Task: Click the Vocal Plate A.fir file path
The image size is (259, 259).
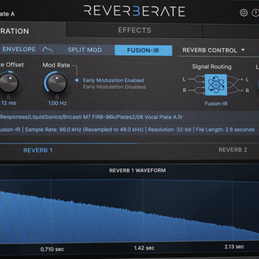Action: [x=91, y=117]
